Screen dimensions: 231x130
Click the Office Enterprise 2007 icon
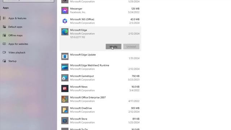tap(65, 99)
